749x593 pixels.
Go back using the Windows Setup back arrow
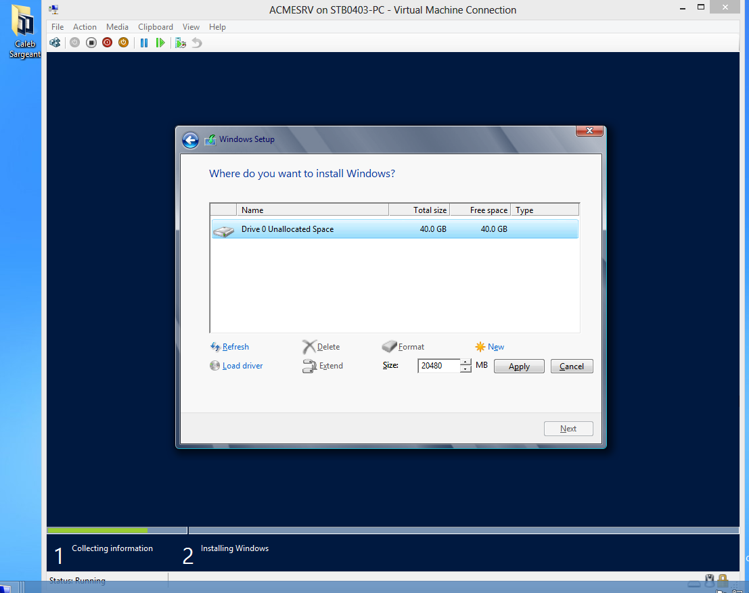[x=190, y=140]
